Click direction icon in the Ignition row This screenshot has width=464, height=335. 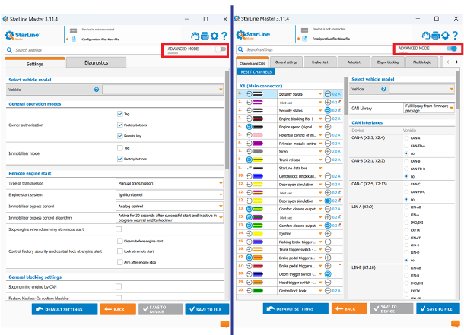249,234
